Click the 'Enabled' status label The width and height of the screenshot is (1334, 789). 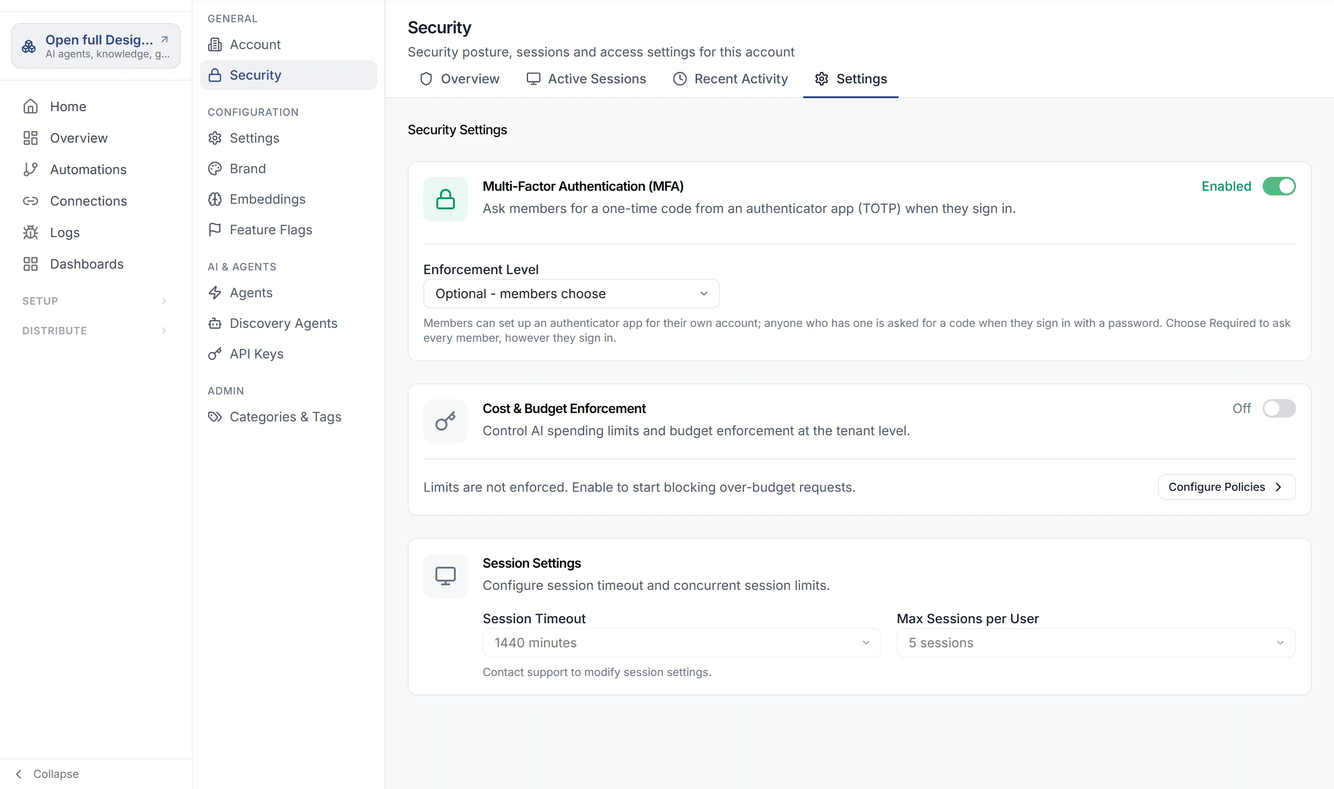point(1226,186)
